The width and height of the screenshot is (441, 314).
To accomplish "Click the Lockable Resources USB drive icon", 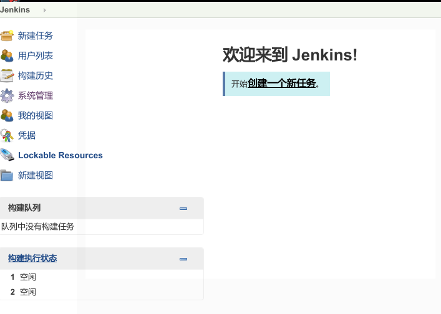I will (7, 155).
